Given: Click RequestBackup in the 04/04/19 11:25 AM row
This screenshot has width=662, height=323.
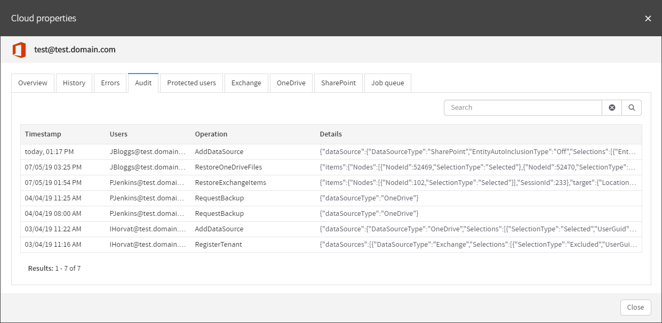Looking at the screenshot, I should point(219,198).
